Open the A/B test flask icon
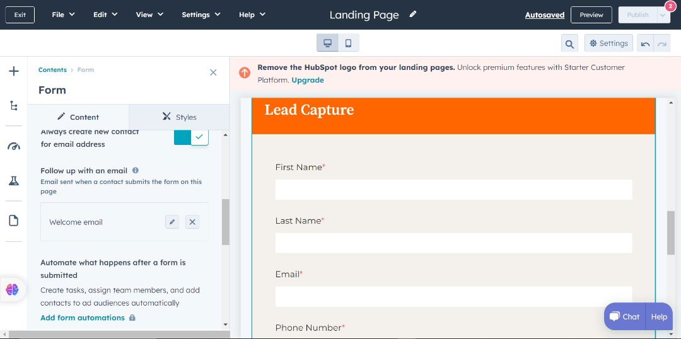Viewport: 681px width, 339px height. (x=13, y=181)
